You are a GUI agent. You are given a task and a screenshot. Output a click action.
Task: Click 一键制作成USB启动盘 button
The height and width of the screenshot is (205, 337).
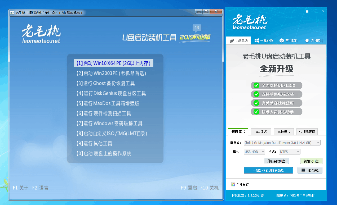click(268, 170)
